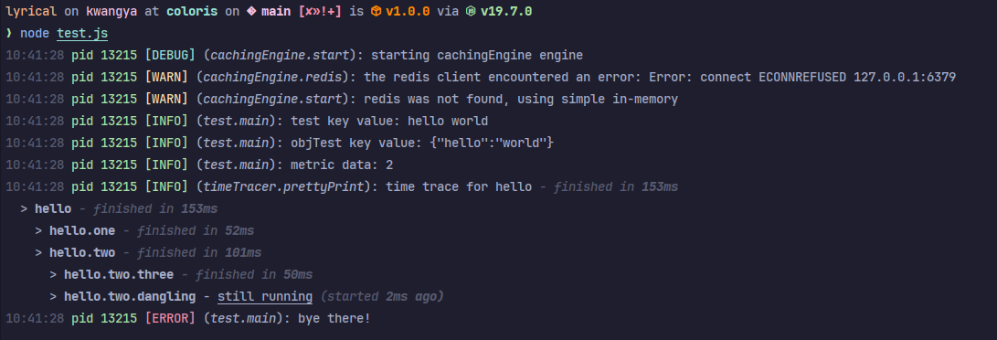Click the orange package icon before v1.0.0
The height and width of the screenshot is (340, 997).
376,12
